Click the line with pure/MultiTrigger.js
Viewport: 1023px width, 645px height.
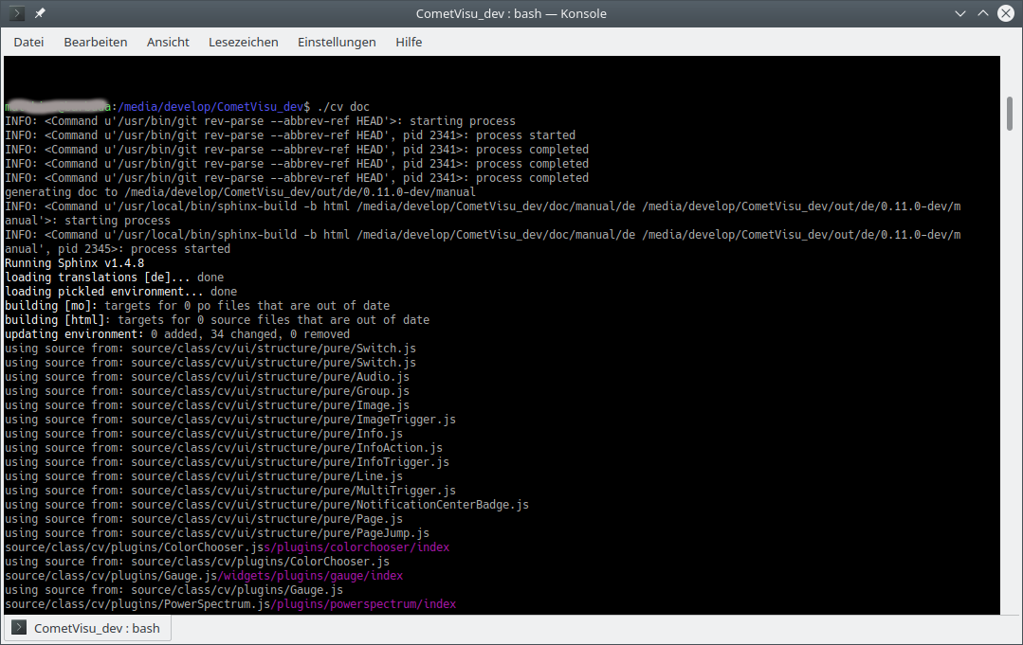click(230, 491)
